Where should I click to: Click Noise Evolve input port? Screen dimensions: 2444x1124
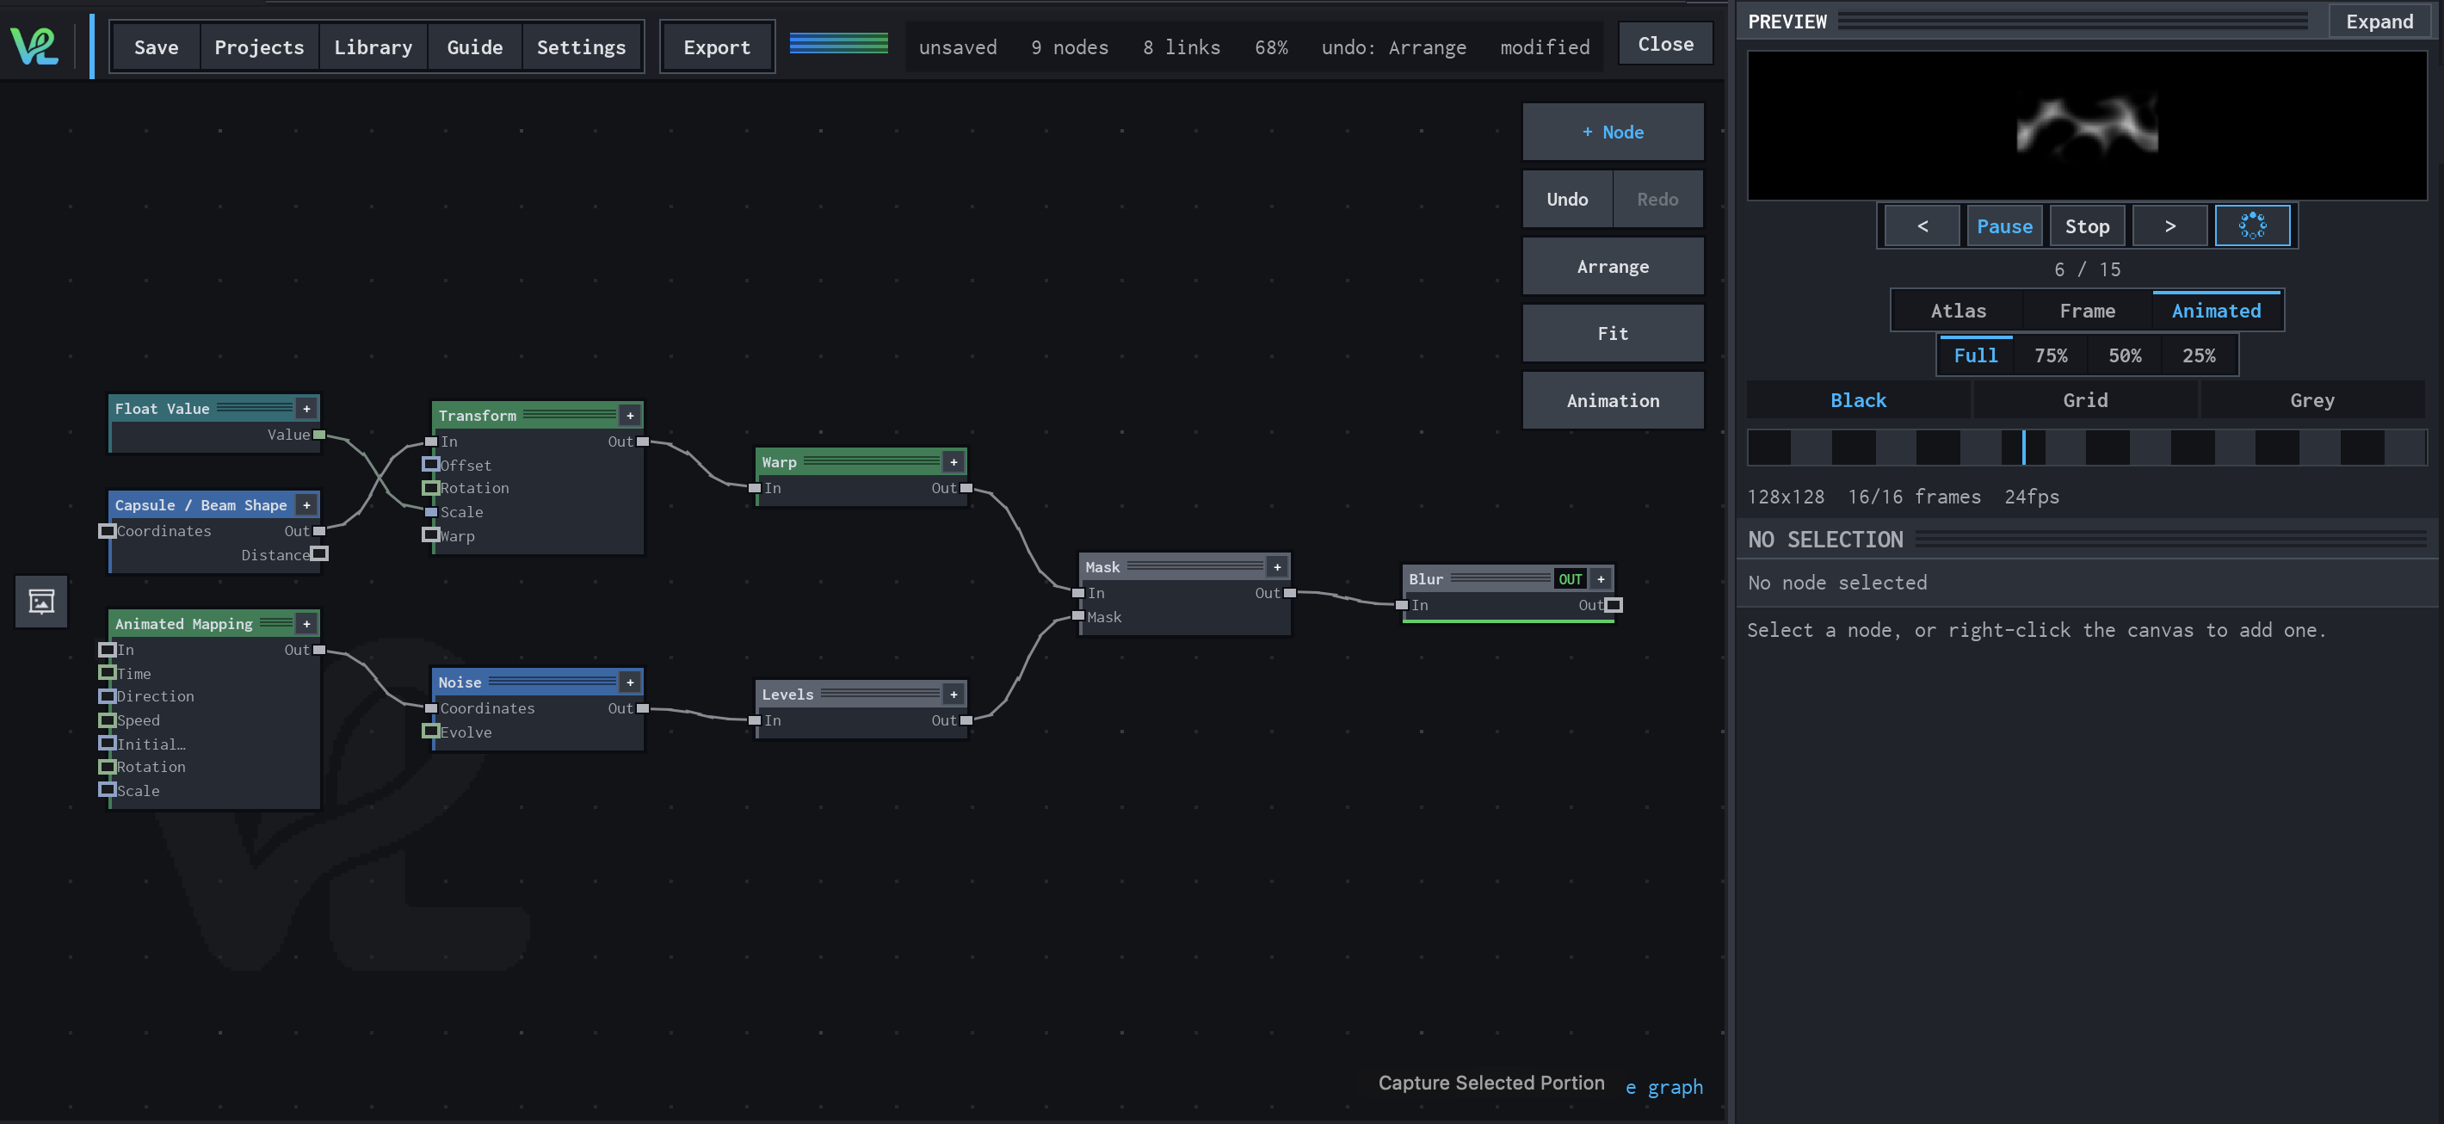[431, 732]
